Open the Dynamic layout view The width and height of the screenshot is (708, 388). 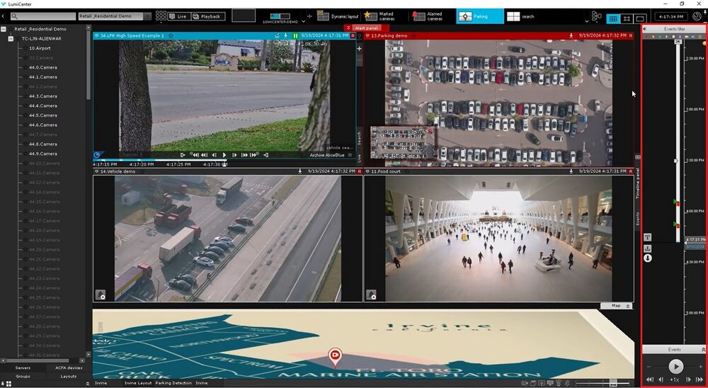[x=338, y=16]
